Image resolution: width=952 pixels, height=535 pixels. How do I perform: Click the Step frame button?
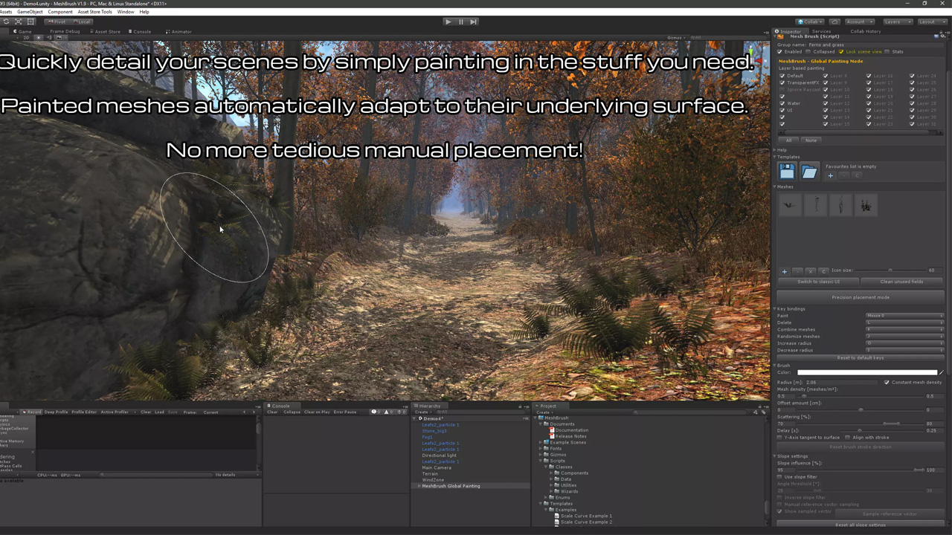473,22
